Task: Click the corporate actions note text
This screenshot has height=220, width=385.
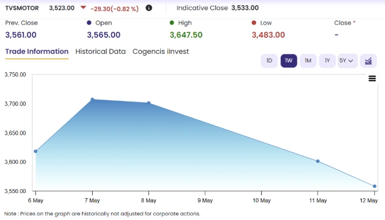Action: [x=103, y=214]
